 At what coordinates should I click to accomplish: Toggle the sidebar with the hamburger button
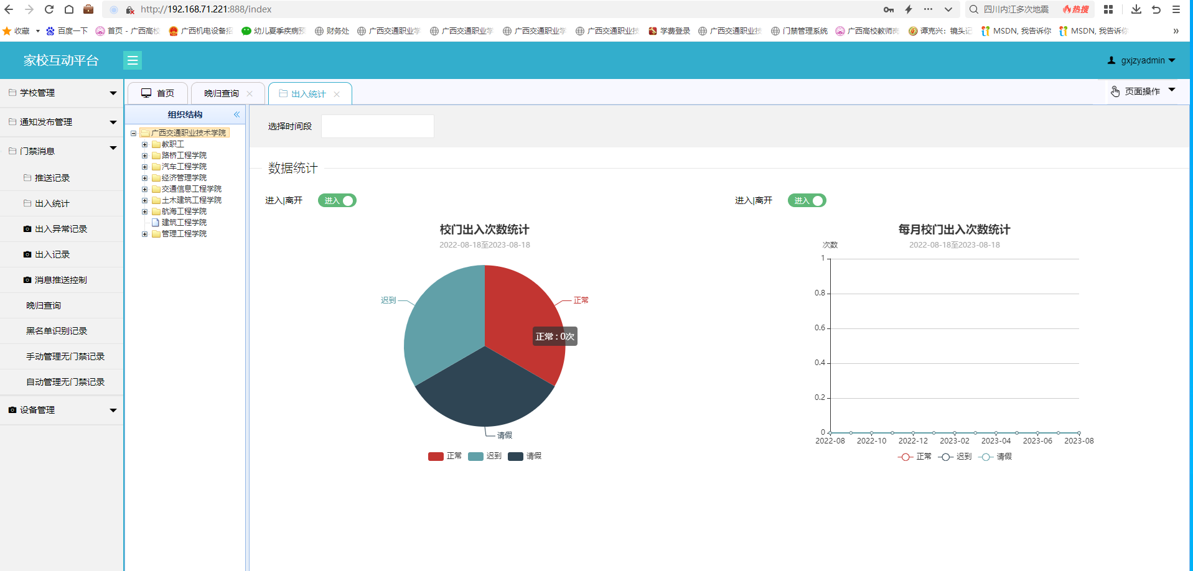click(133, 60)
